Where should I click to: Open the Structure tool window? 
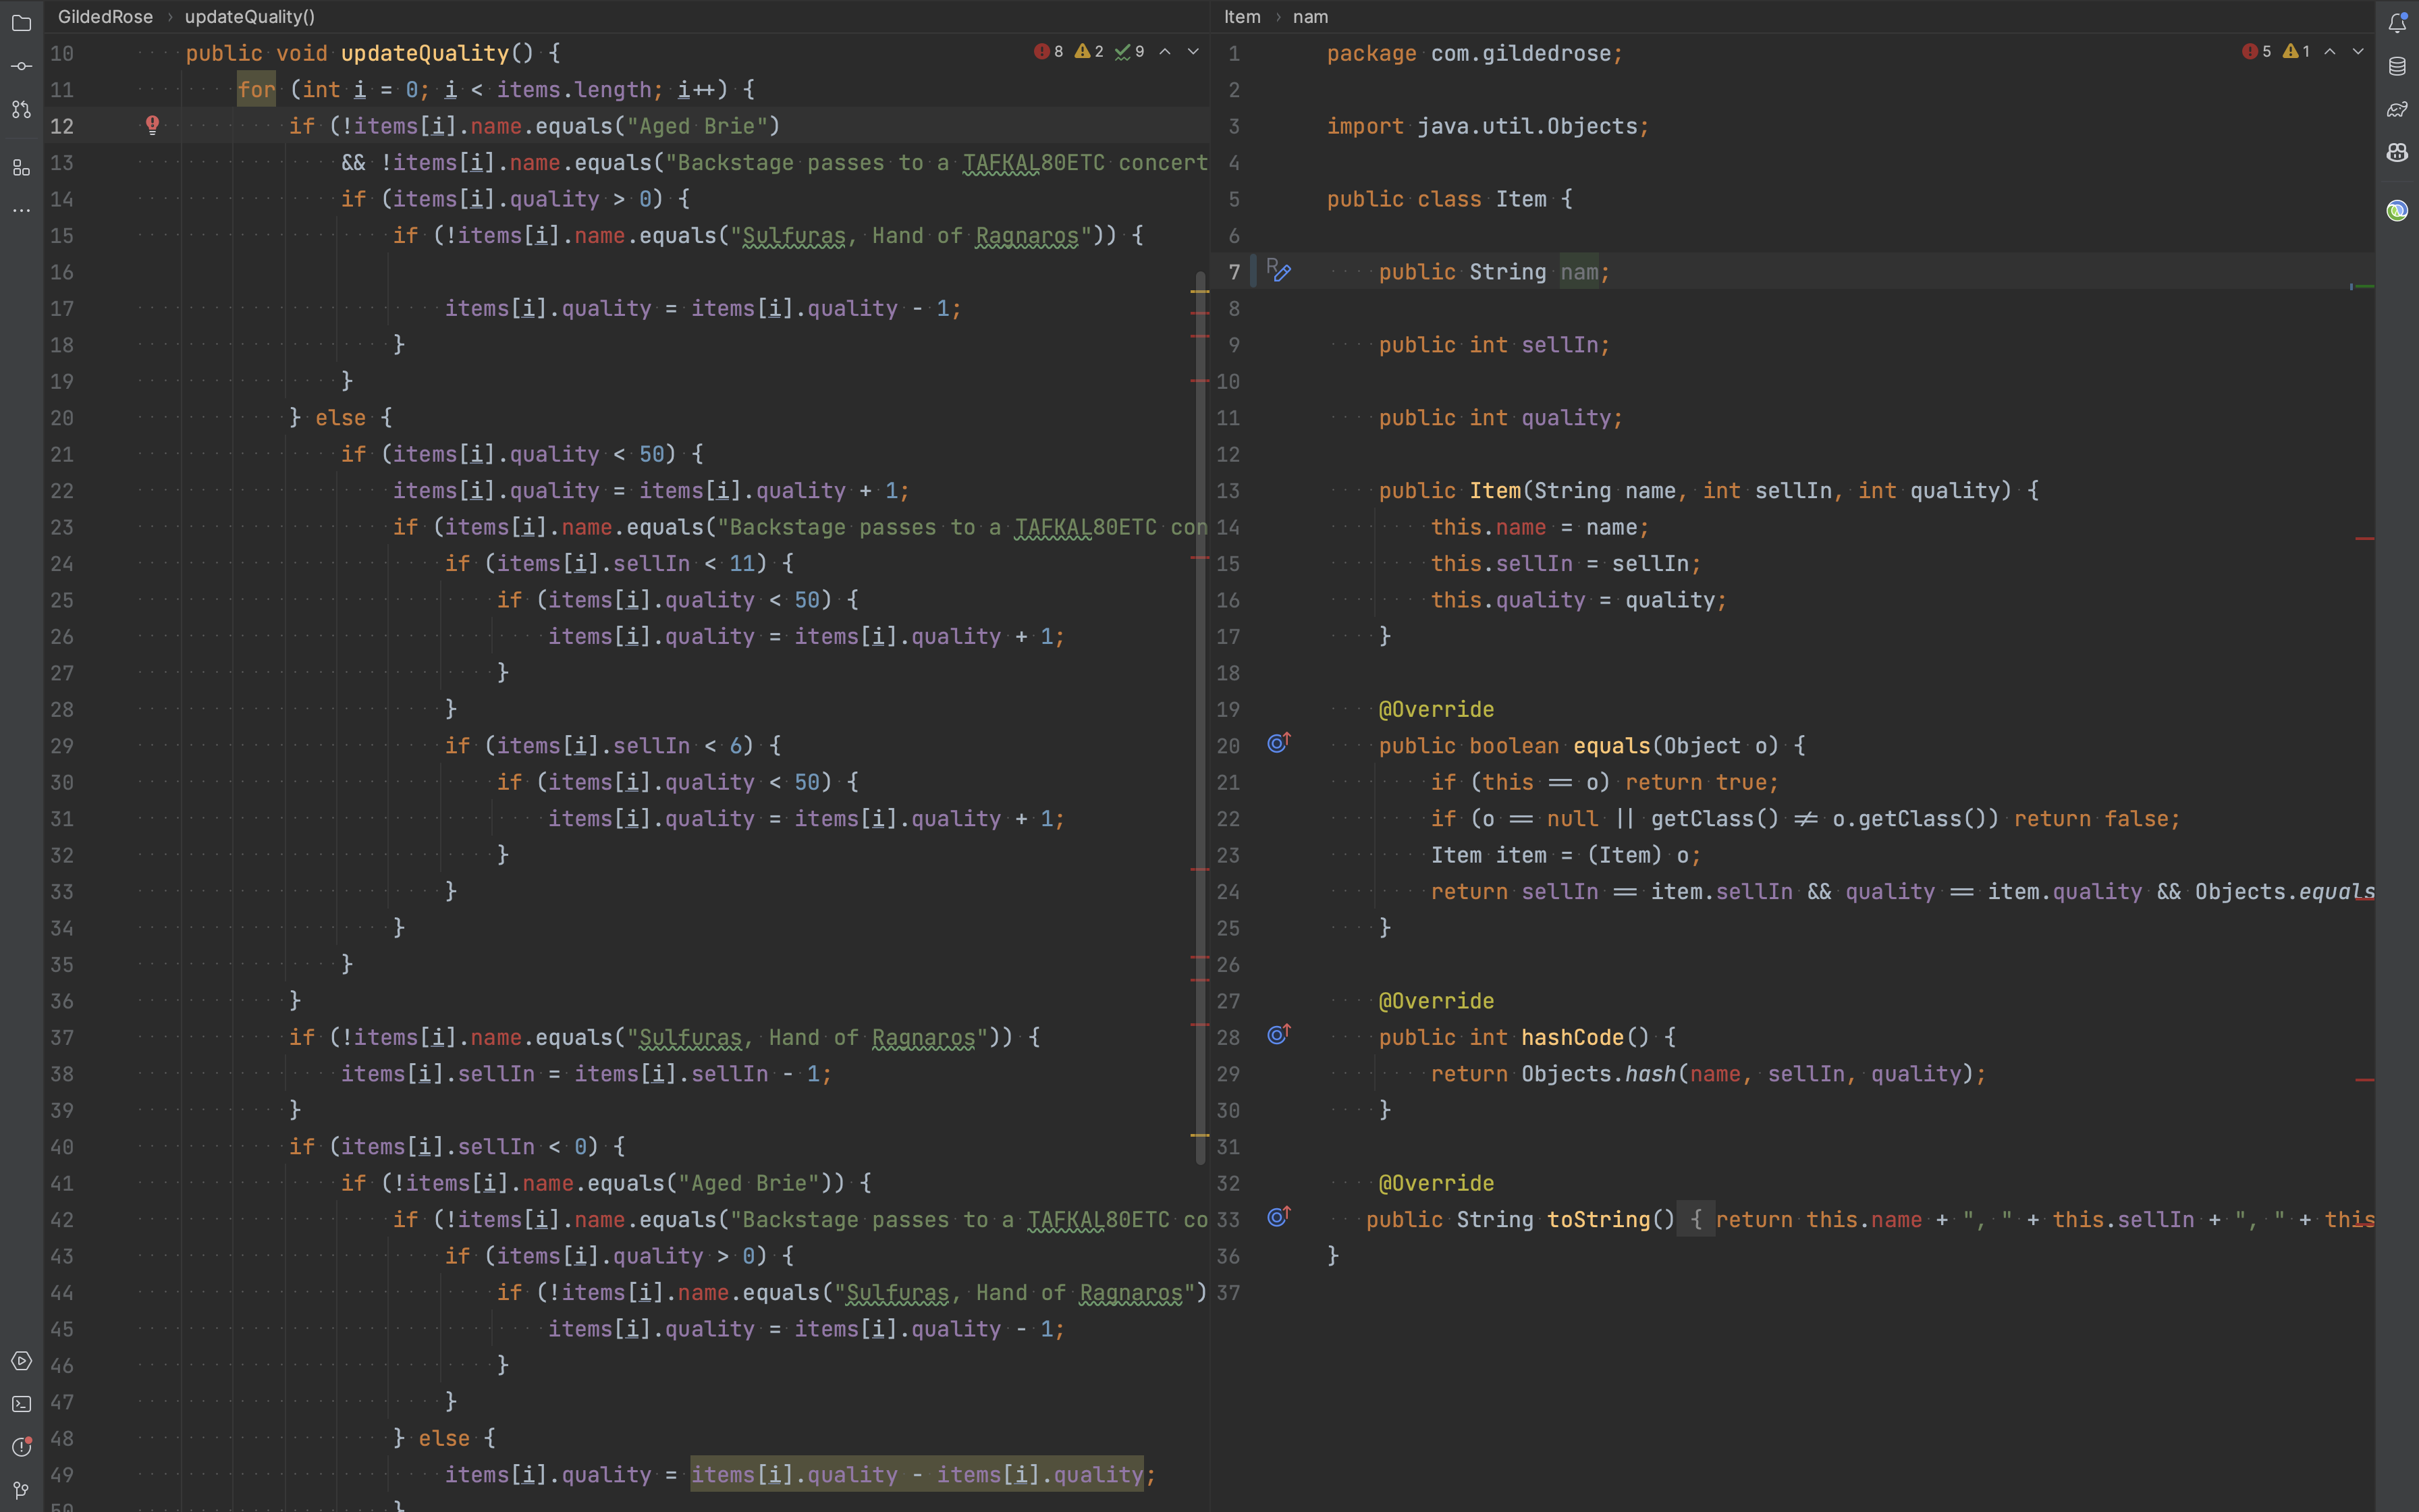pyautogui.click(x=22, y=167)
